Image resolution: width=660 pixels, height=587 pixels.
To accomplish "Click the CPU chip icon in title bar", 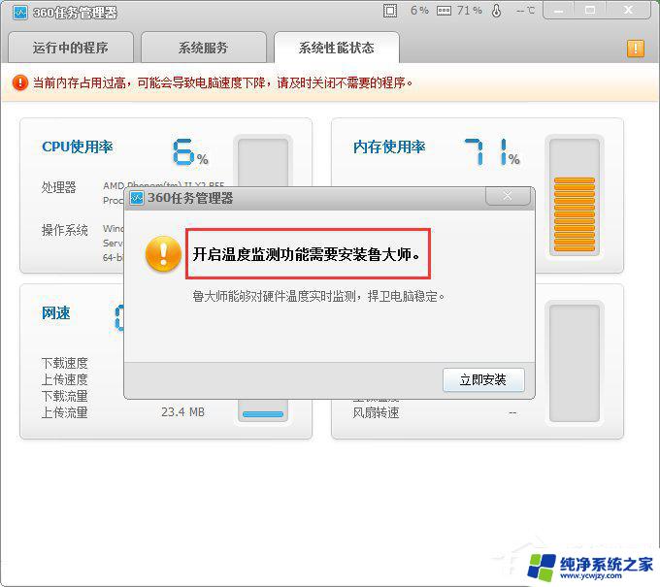I will click(x=390, y=11).
